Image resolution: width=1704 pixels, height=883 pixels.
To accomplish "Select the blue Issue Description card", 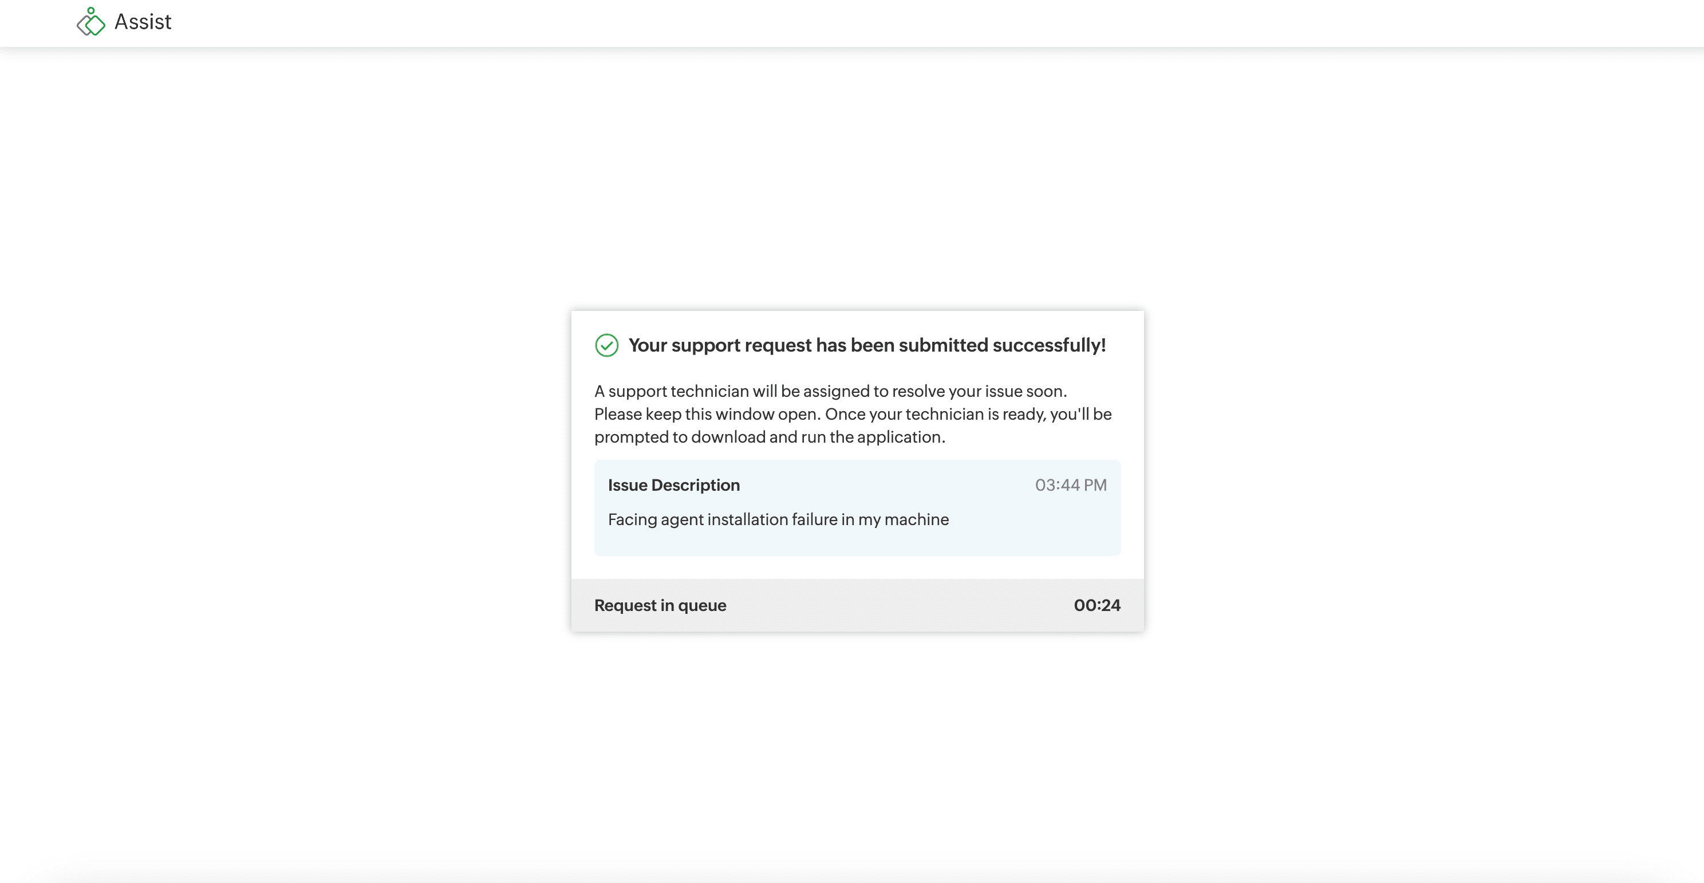I will point(857,507).
